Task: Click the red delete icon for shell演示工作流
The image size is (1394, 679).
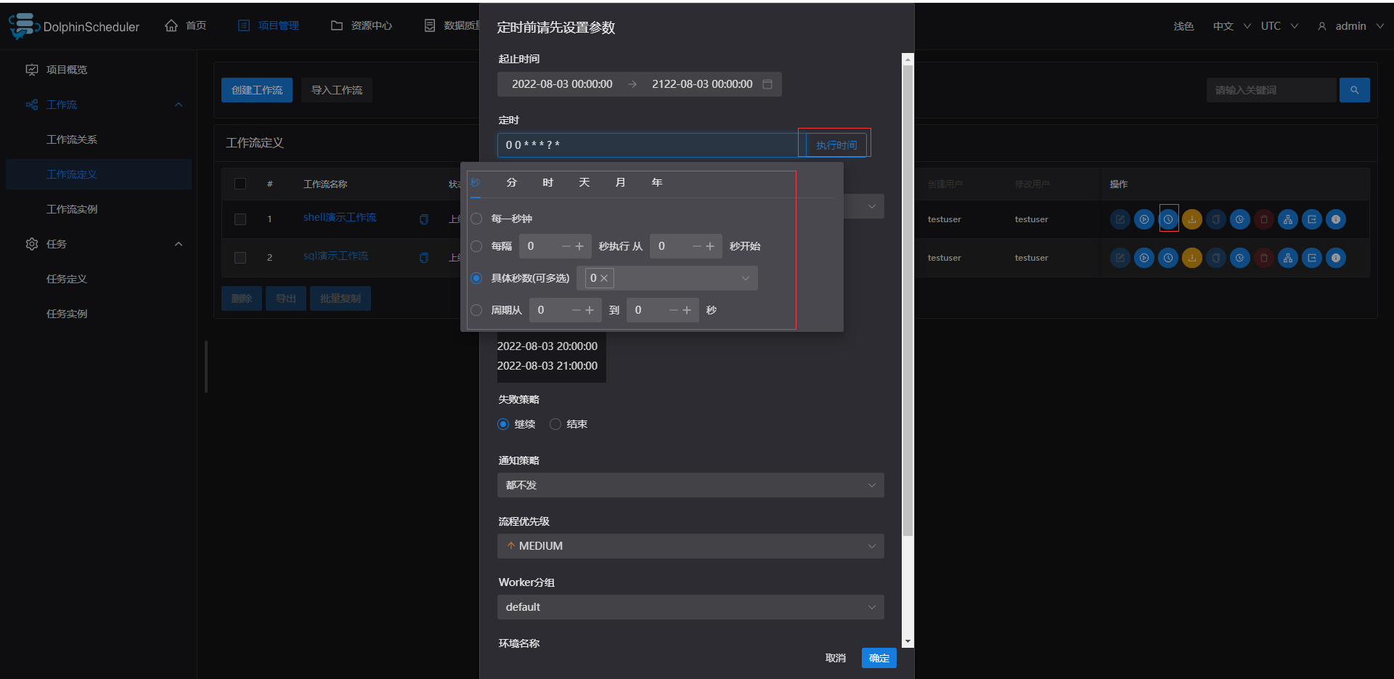Action: point(1264,219)
